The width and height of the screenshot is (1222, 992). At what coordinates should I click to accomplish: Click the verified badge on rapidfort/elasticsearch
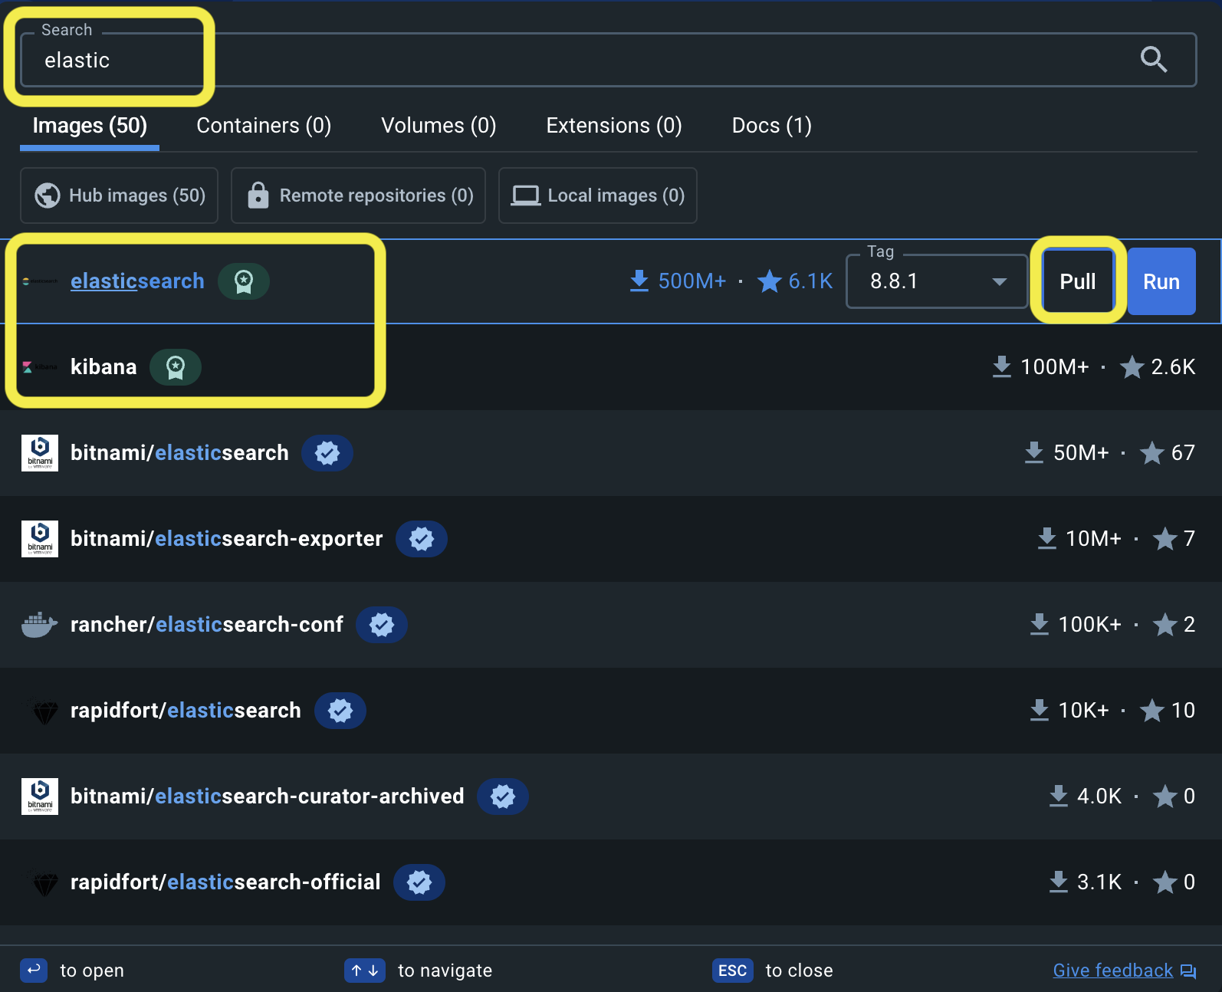point(340,711)
